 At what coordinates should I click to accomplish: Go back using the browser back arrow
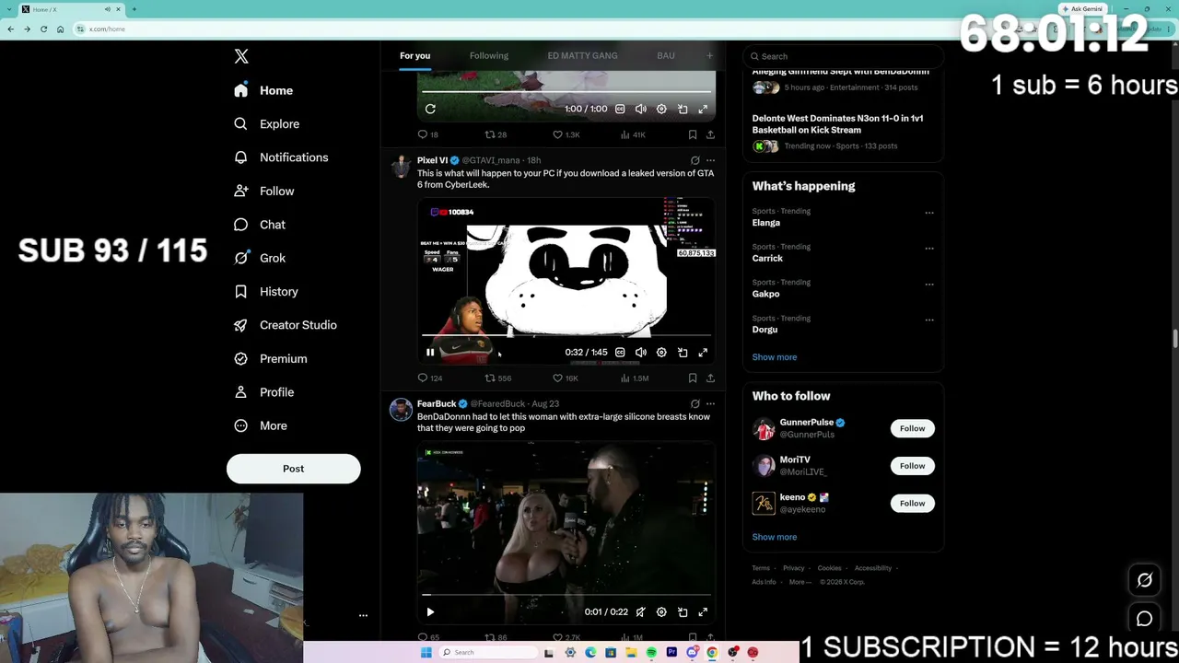10,29
